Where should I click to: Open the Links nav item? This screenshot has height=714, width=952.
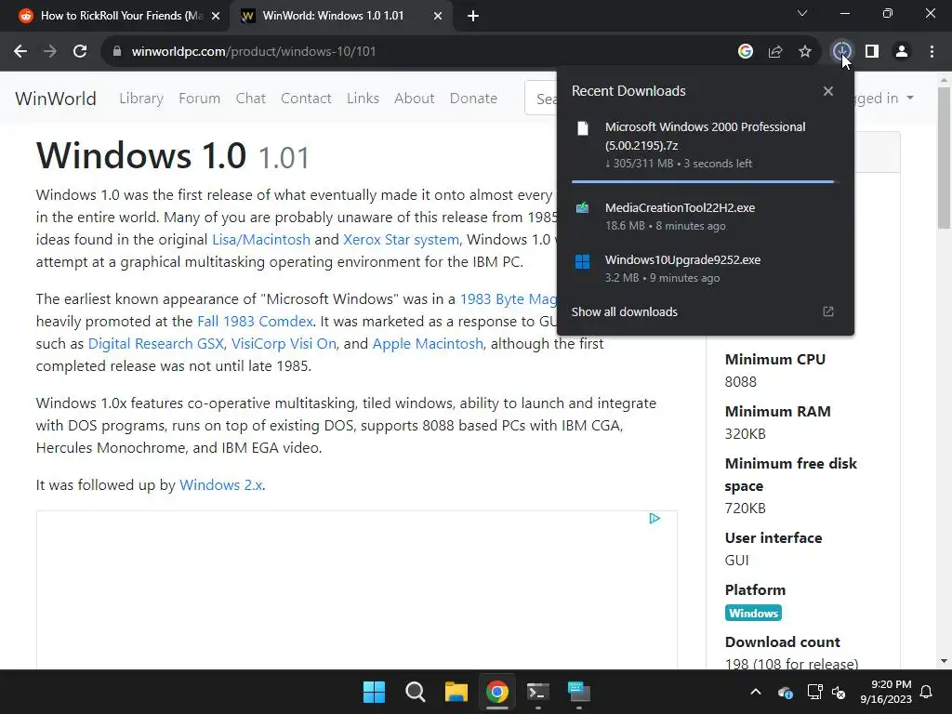click(x=364, y=99)
